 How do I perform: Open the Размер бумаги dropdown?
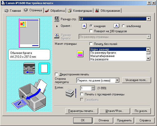149,37
